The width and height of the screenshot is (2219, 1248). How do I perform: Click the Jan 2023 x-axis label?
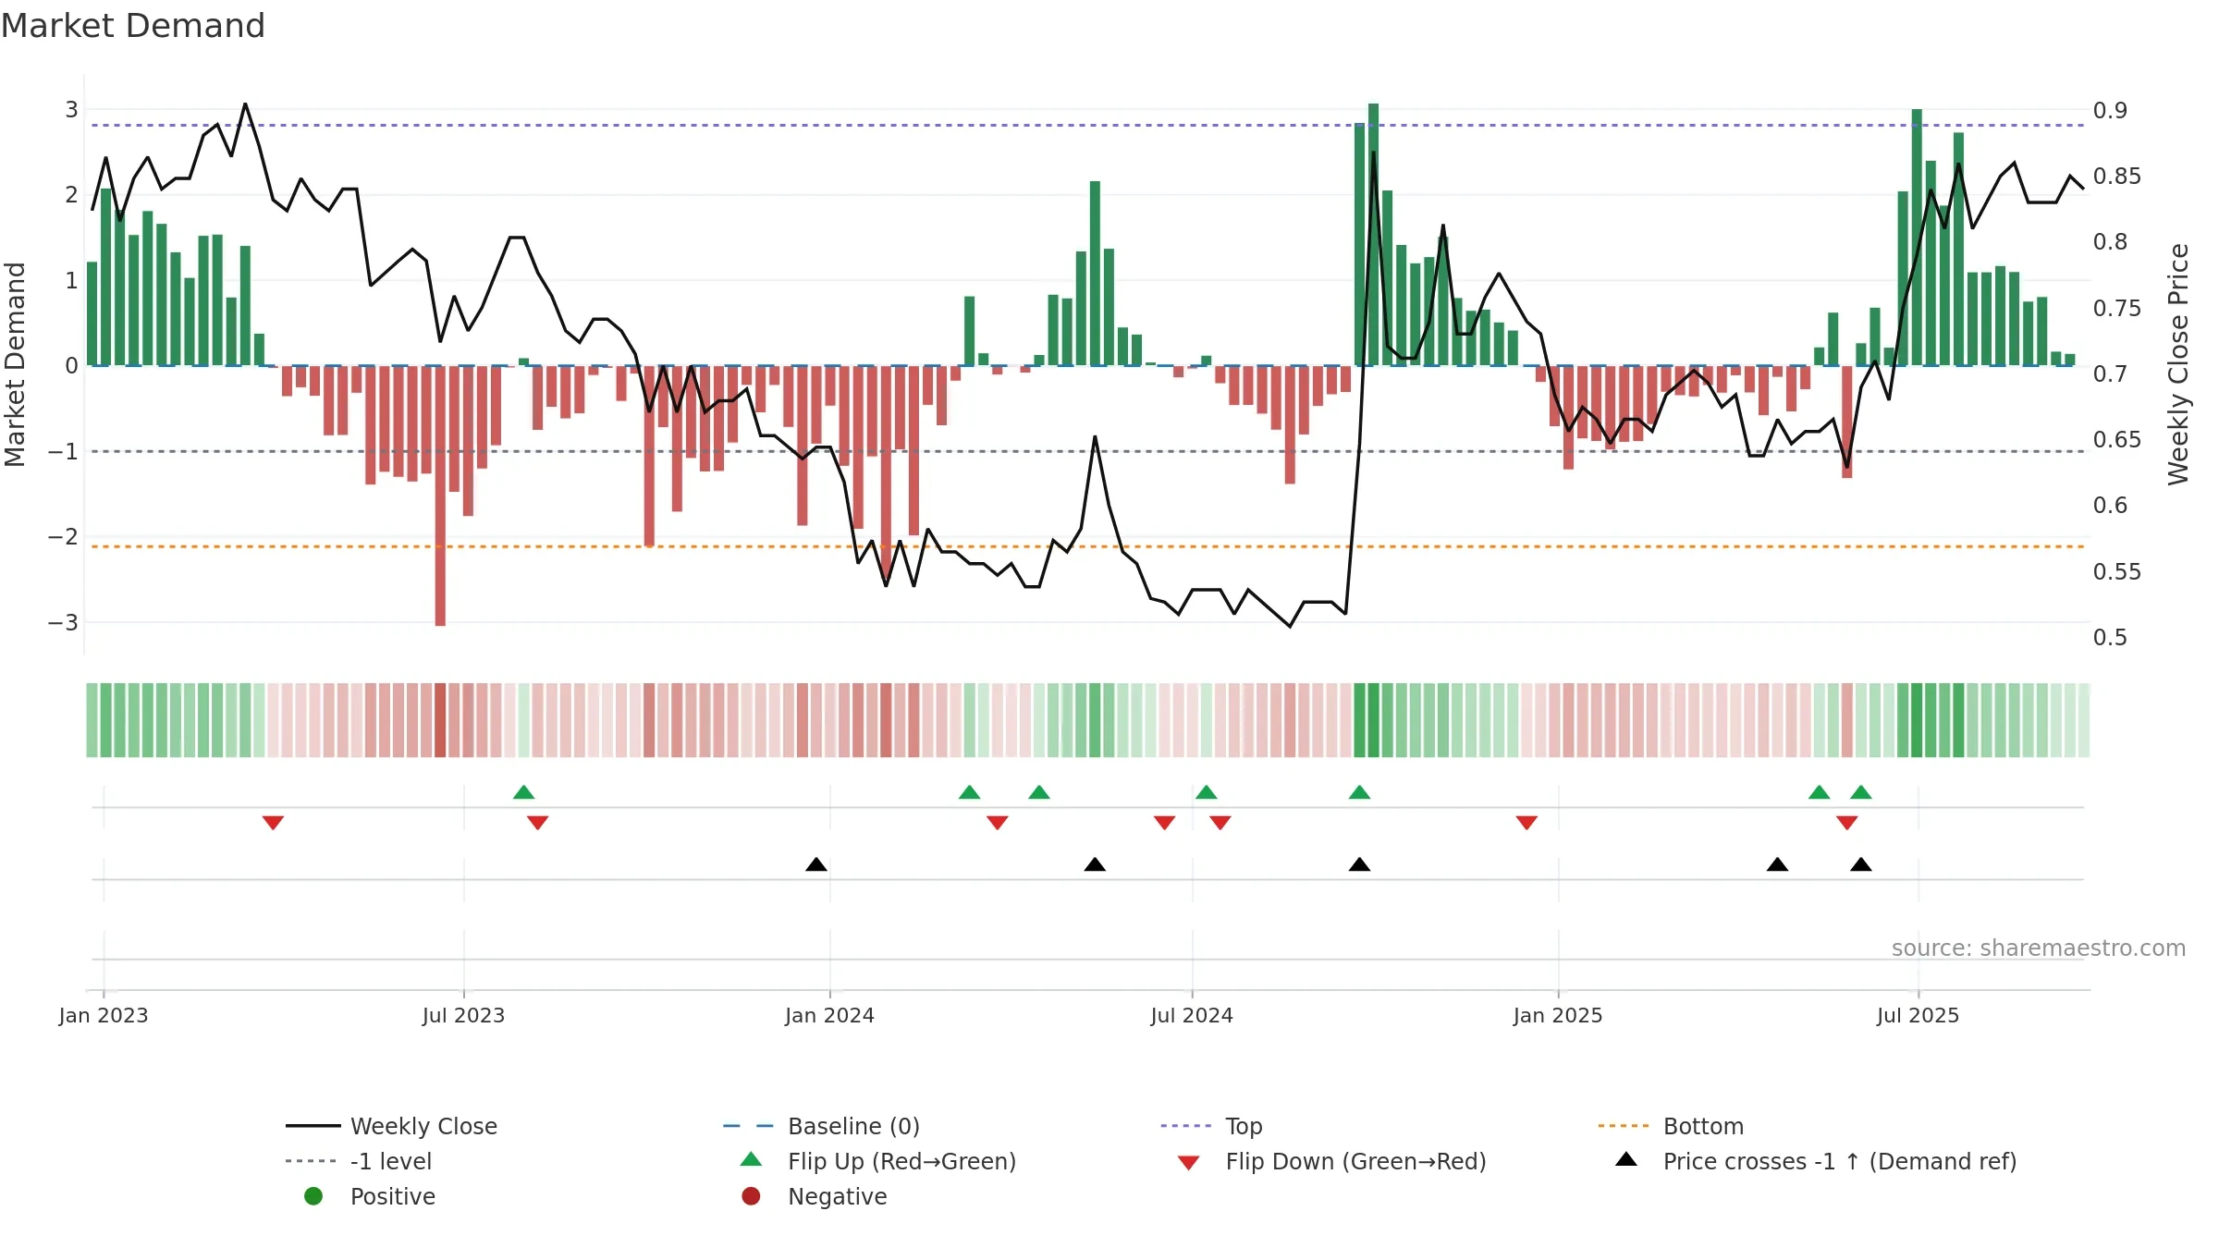[104, 1016]
